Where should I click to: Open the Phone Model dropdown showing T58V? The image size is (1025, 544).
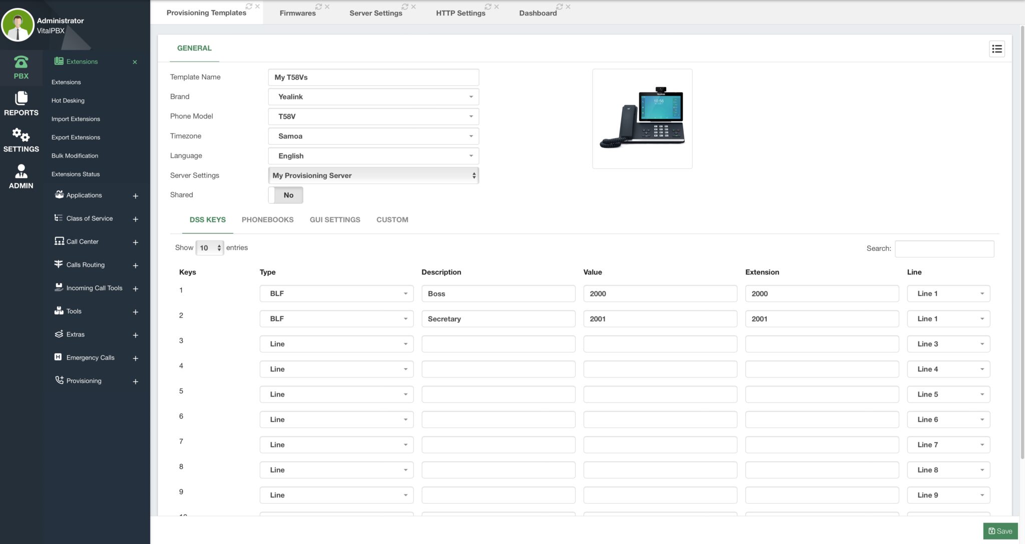click(x=373, y=116)
